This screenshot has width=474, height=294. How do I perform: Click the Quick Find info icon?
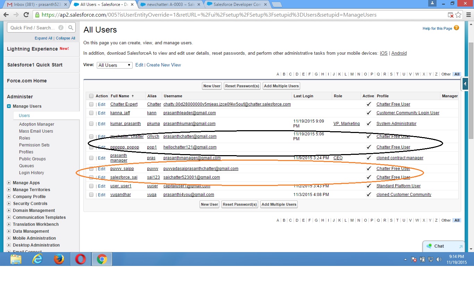coord(61,28)
